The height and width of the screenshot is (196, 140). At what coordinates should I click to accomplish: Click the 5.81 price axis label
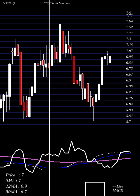click(129, 116)
